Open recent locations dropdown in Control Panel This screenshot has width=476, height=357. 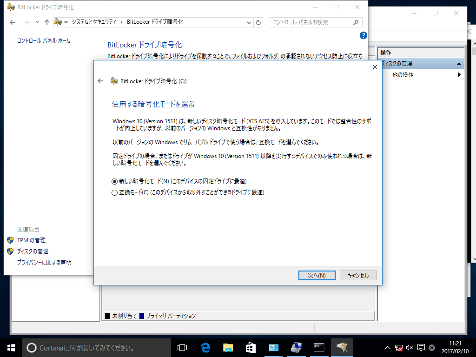click(37, 22)
